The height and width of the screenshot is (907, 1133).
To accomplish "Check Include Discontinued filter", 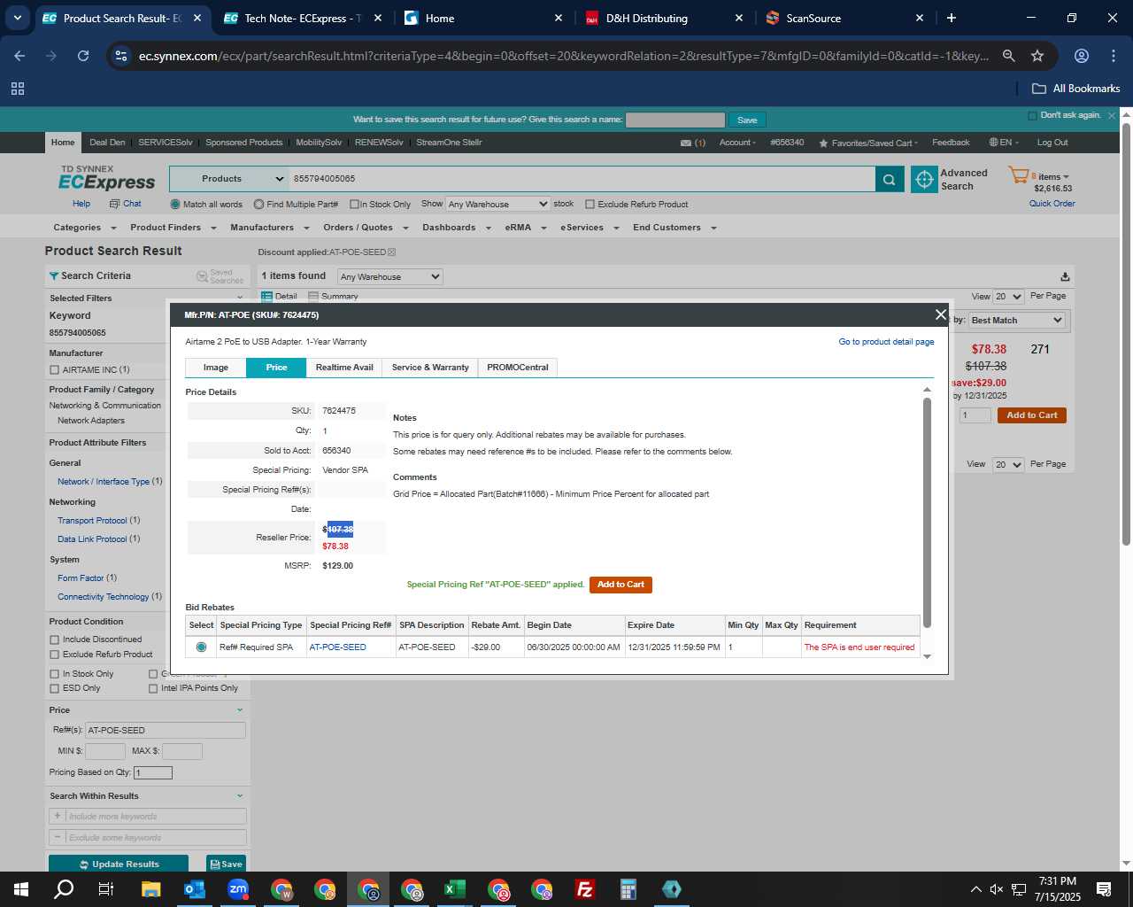I will [x=55, y=640].
